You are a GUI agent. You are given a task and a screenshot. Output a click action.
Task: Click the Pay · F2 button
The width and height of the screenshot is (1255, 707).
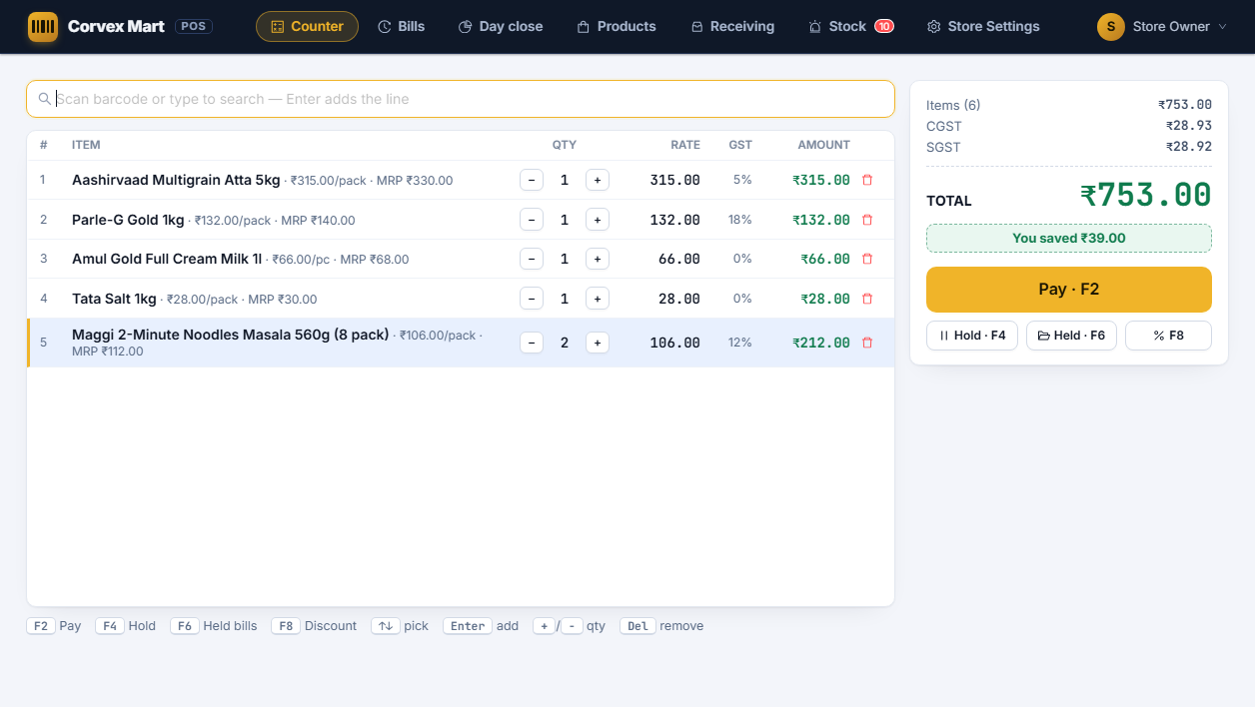click(x=1069, y=290)
